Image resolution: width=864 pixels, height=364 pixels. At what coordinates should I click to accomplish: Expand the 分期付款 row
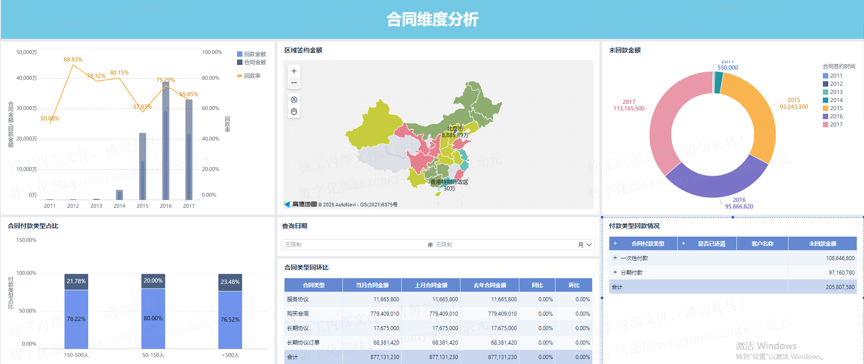coord(615,272)
